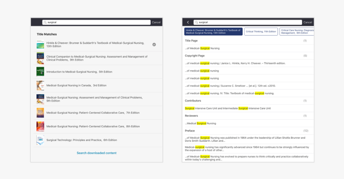Click the Preface section header
Viewport: 344px width, 179px height.
point(190,131)
